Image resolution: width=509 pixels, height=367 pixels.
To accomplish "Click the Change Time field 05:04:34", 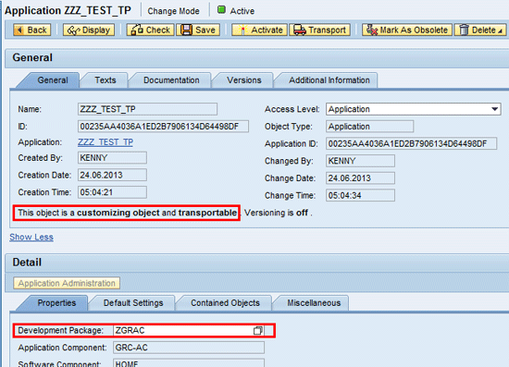I will (x=360, y=195).
